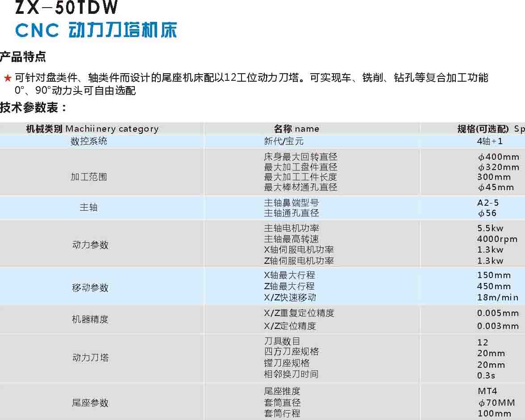Click the 相邻换刀时间 row label
The height and width of the screenshot is (420, 525).
(x=291, y=374)
